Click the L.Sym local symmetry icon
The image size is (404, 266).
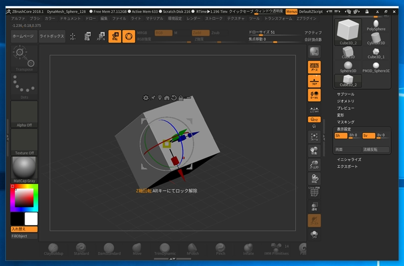click(x=314, y=110)
